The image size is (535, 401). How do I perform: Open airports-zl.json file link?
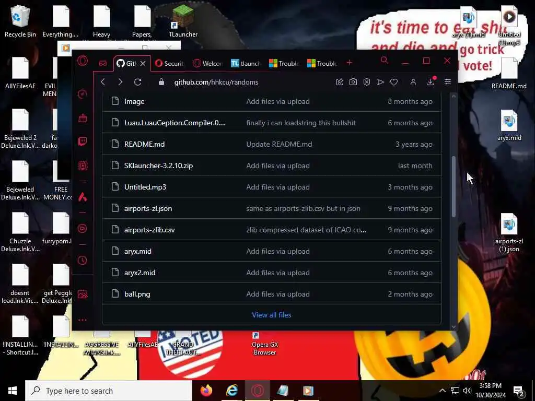148,209
